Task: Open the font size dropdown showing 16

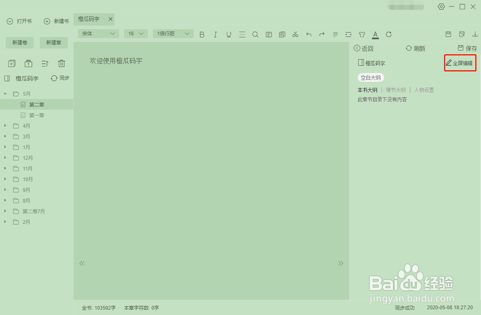Action: click(x=136, y=33)
